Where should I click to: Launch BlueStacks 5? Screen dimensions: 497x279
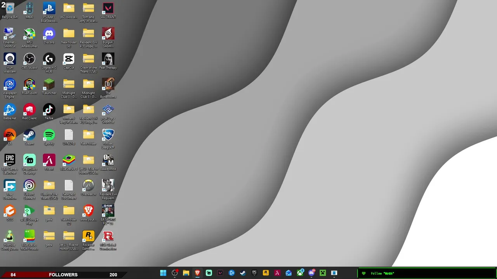pos(69,160)
